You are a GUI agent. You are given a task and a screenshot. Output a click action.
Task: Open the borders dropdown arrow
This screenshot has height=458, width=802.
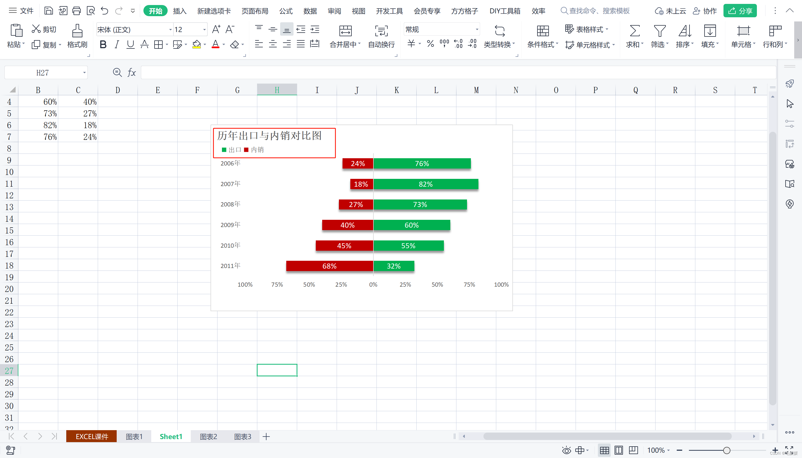[x=167, y=45]
